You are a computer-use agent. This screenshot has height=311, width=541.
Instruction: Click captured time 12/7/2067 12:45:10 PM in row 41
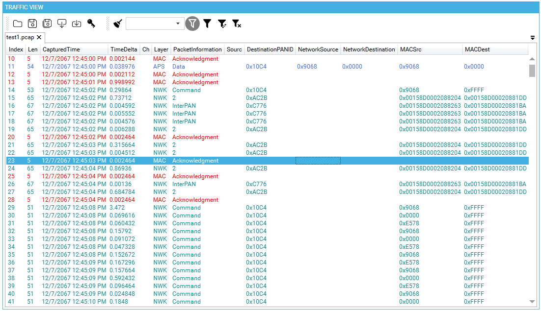pos(74,302)
